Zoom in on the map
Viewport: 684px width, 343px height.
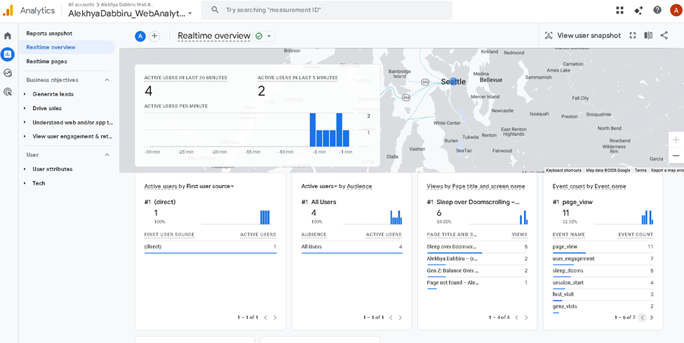[x=676, y=139]
